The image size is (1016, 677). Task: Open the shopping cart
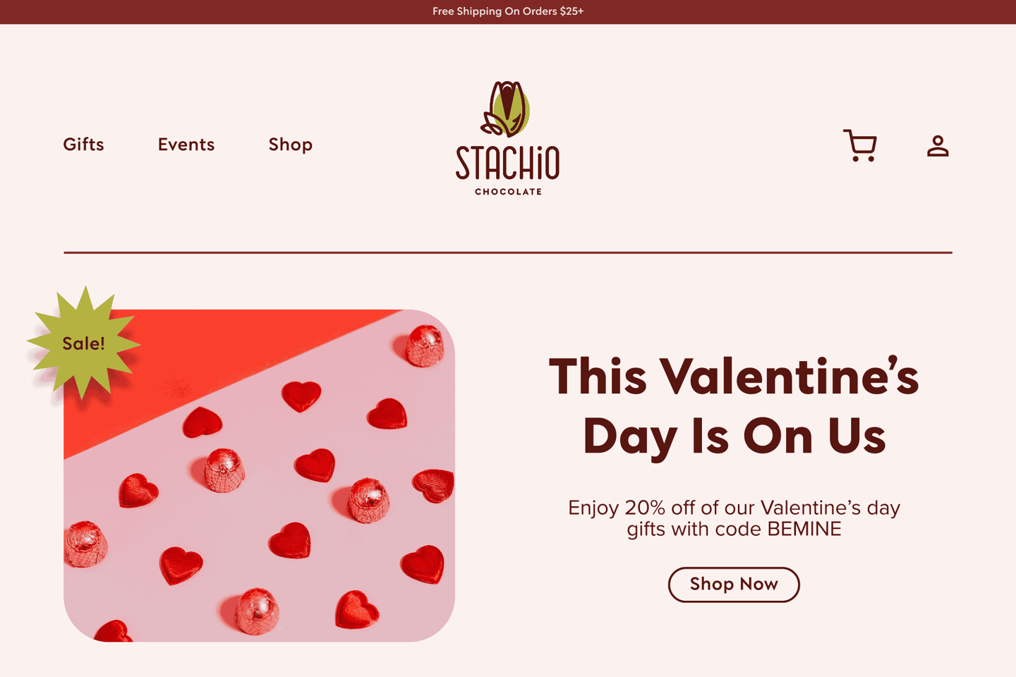coord(860,145)
